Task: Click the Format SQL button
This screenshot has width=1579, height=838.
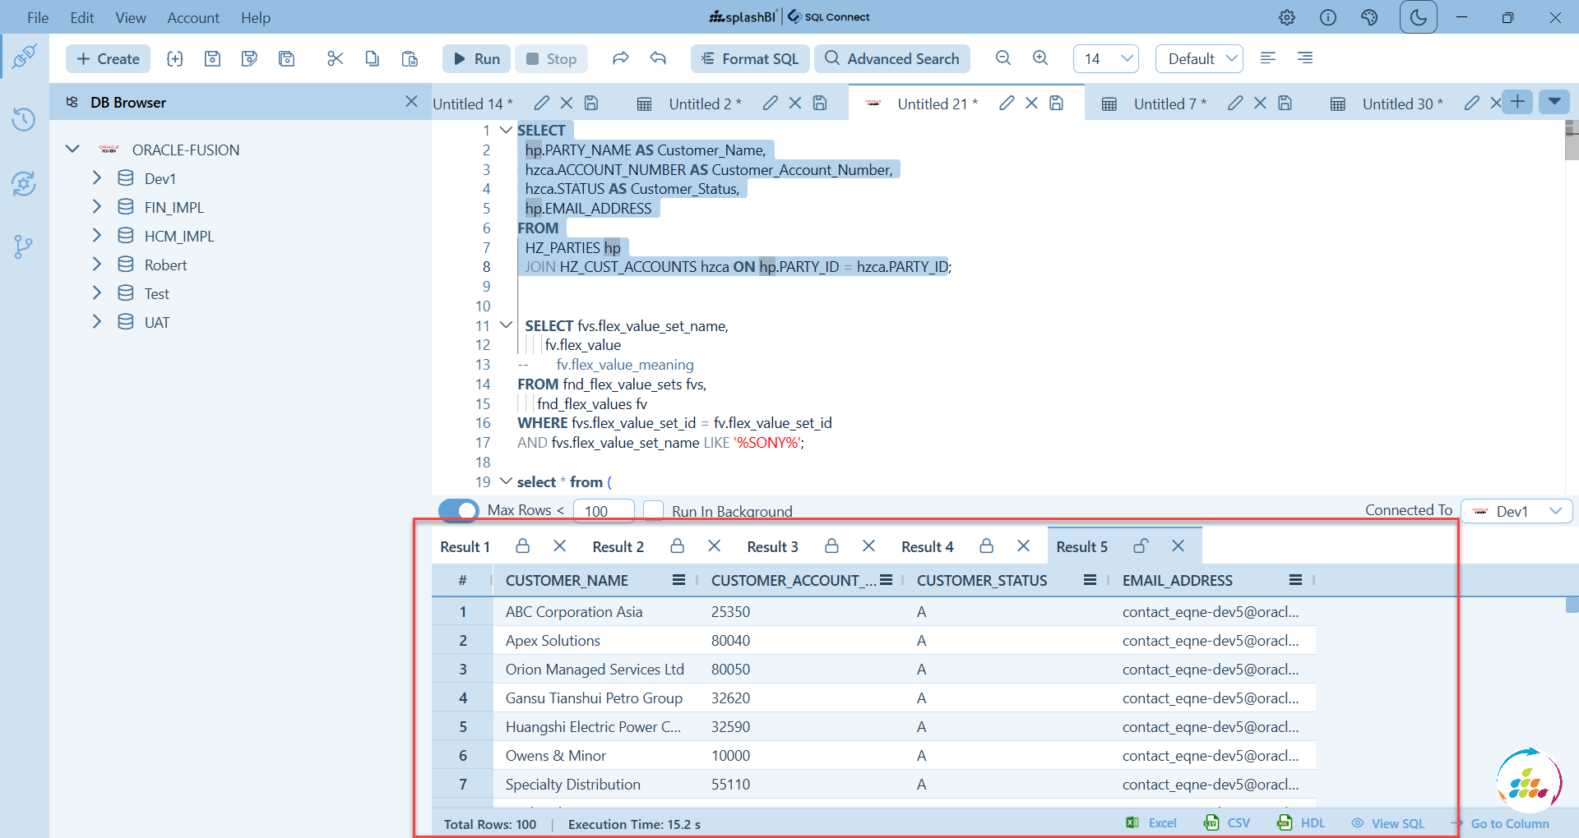Action: click(x=749, y=58)
